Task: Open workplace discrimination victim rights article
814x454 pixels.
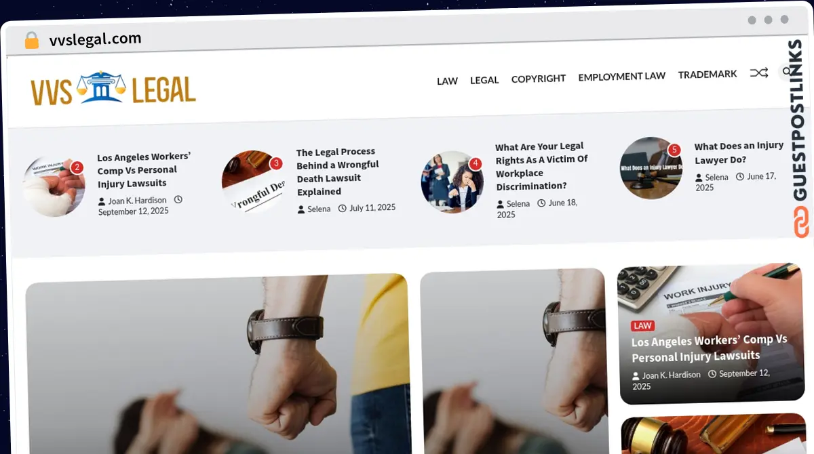Action: pos(541,166)
